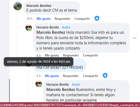Open the 16 h timestamp link

(29, 19)
